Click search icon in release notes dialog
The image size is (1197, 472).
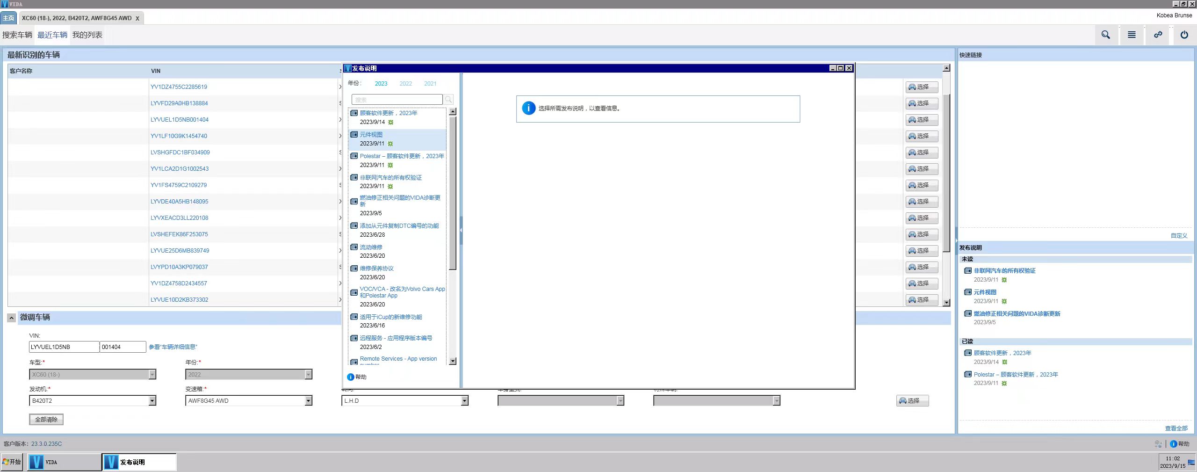tap(448, 100)
